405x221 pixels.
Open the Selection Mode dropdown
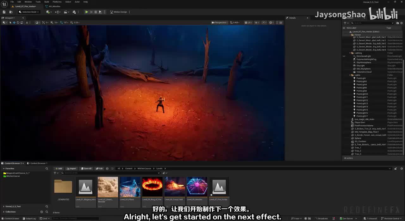pyautogui.click(x=29, y=12)
